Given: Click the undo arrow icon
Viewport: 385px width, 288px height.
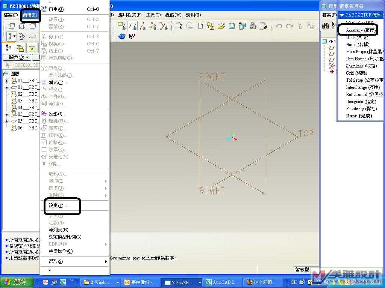Looking at the screenshot, I should 279,26.
